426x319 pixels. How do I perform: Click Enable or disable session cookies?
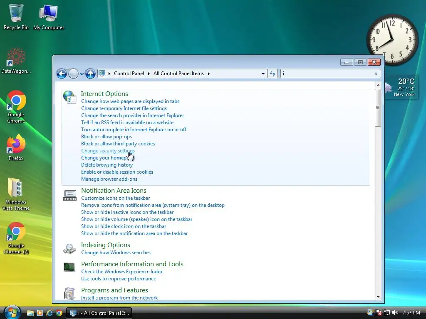[x=117, y=172]
